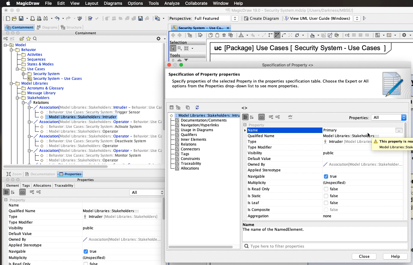The height and width of the screenshot is (265, 413).
Task: Select the arrow selection tool in diagram palette
Action: 174,48
